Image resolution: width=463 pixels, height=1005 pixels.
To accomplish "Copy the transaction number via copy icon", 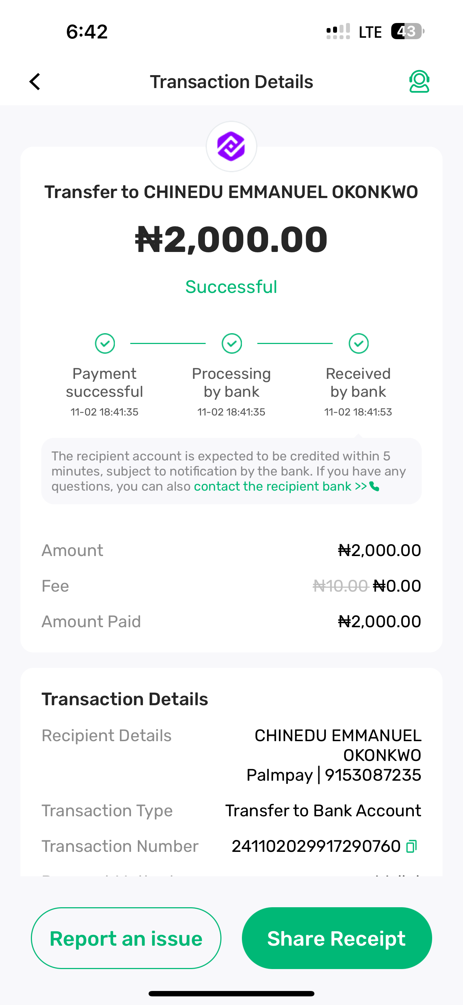I will click(x=412, y=846).
